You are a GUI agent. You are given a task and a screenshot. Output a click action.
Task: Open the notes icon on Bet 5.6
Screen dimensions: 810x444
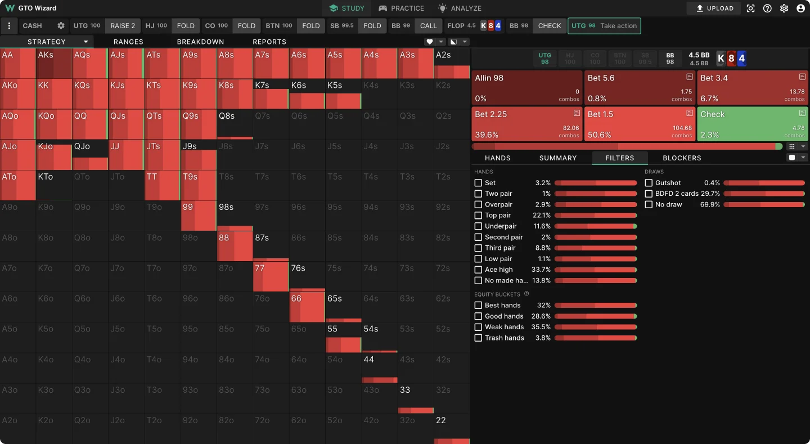pyautogui.click(x=690, y=77)
